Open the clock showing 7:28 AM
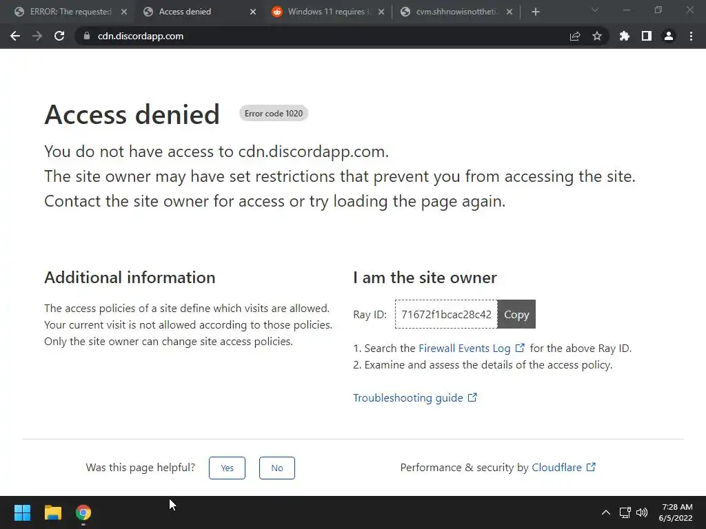The height and width of the screenshot is (529, 706). click(x=676, y=512)
